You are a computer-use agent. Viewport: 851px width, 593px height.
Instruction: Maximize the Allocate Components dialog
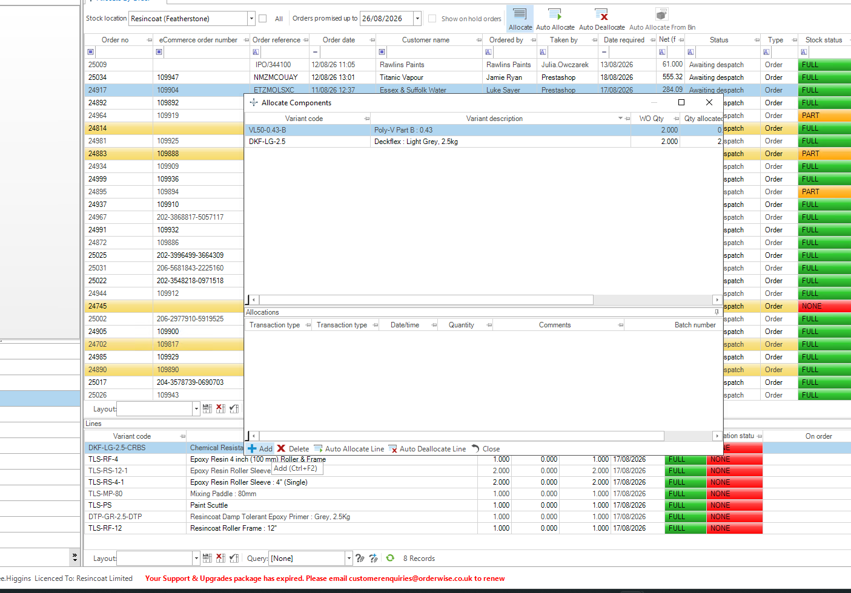click(x=681, y=102)
